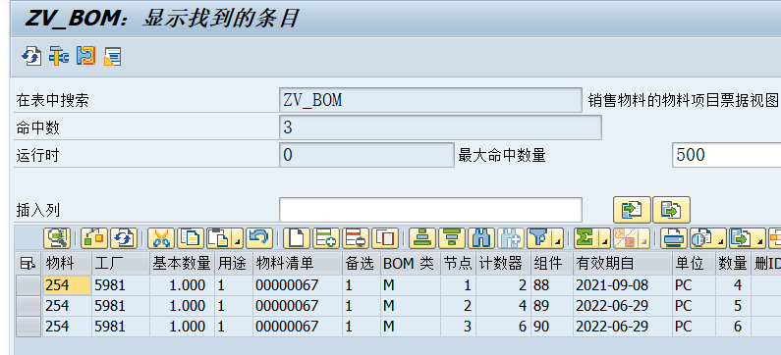Click the 数量 cell with value 5
781x355 pixels.
[733, 305]
